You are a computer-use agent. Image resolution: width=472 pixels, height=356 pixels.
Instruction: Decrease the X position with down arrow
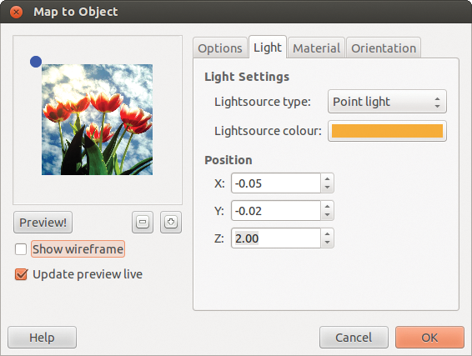pos(327,188)
